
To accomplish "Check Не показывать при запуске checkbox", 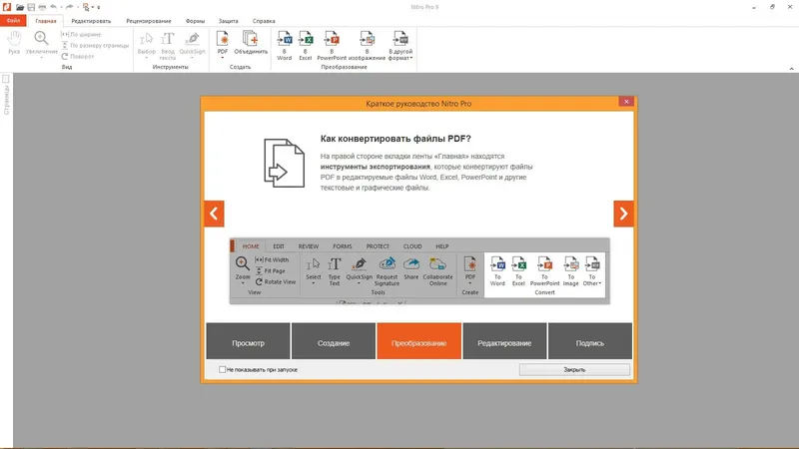I will point(222,369).
